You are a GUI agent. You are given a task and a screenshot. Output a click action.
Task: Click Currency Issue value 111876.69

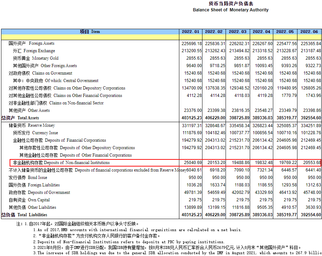pos(192,133)
